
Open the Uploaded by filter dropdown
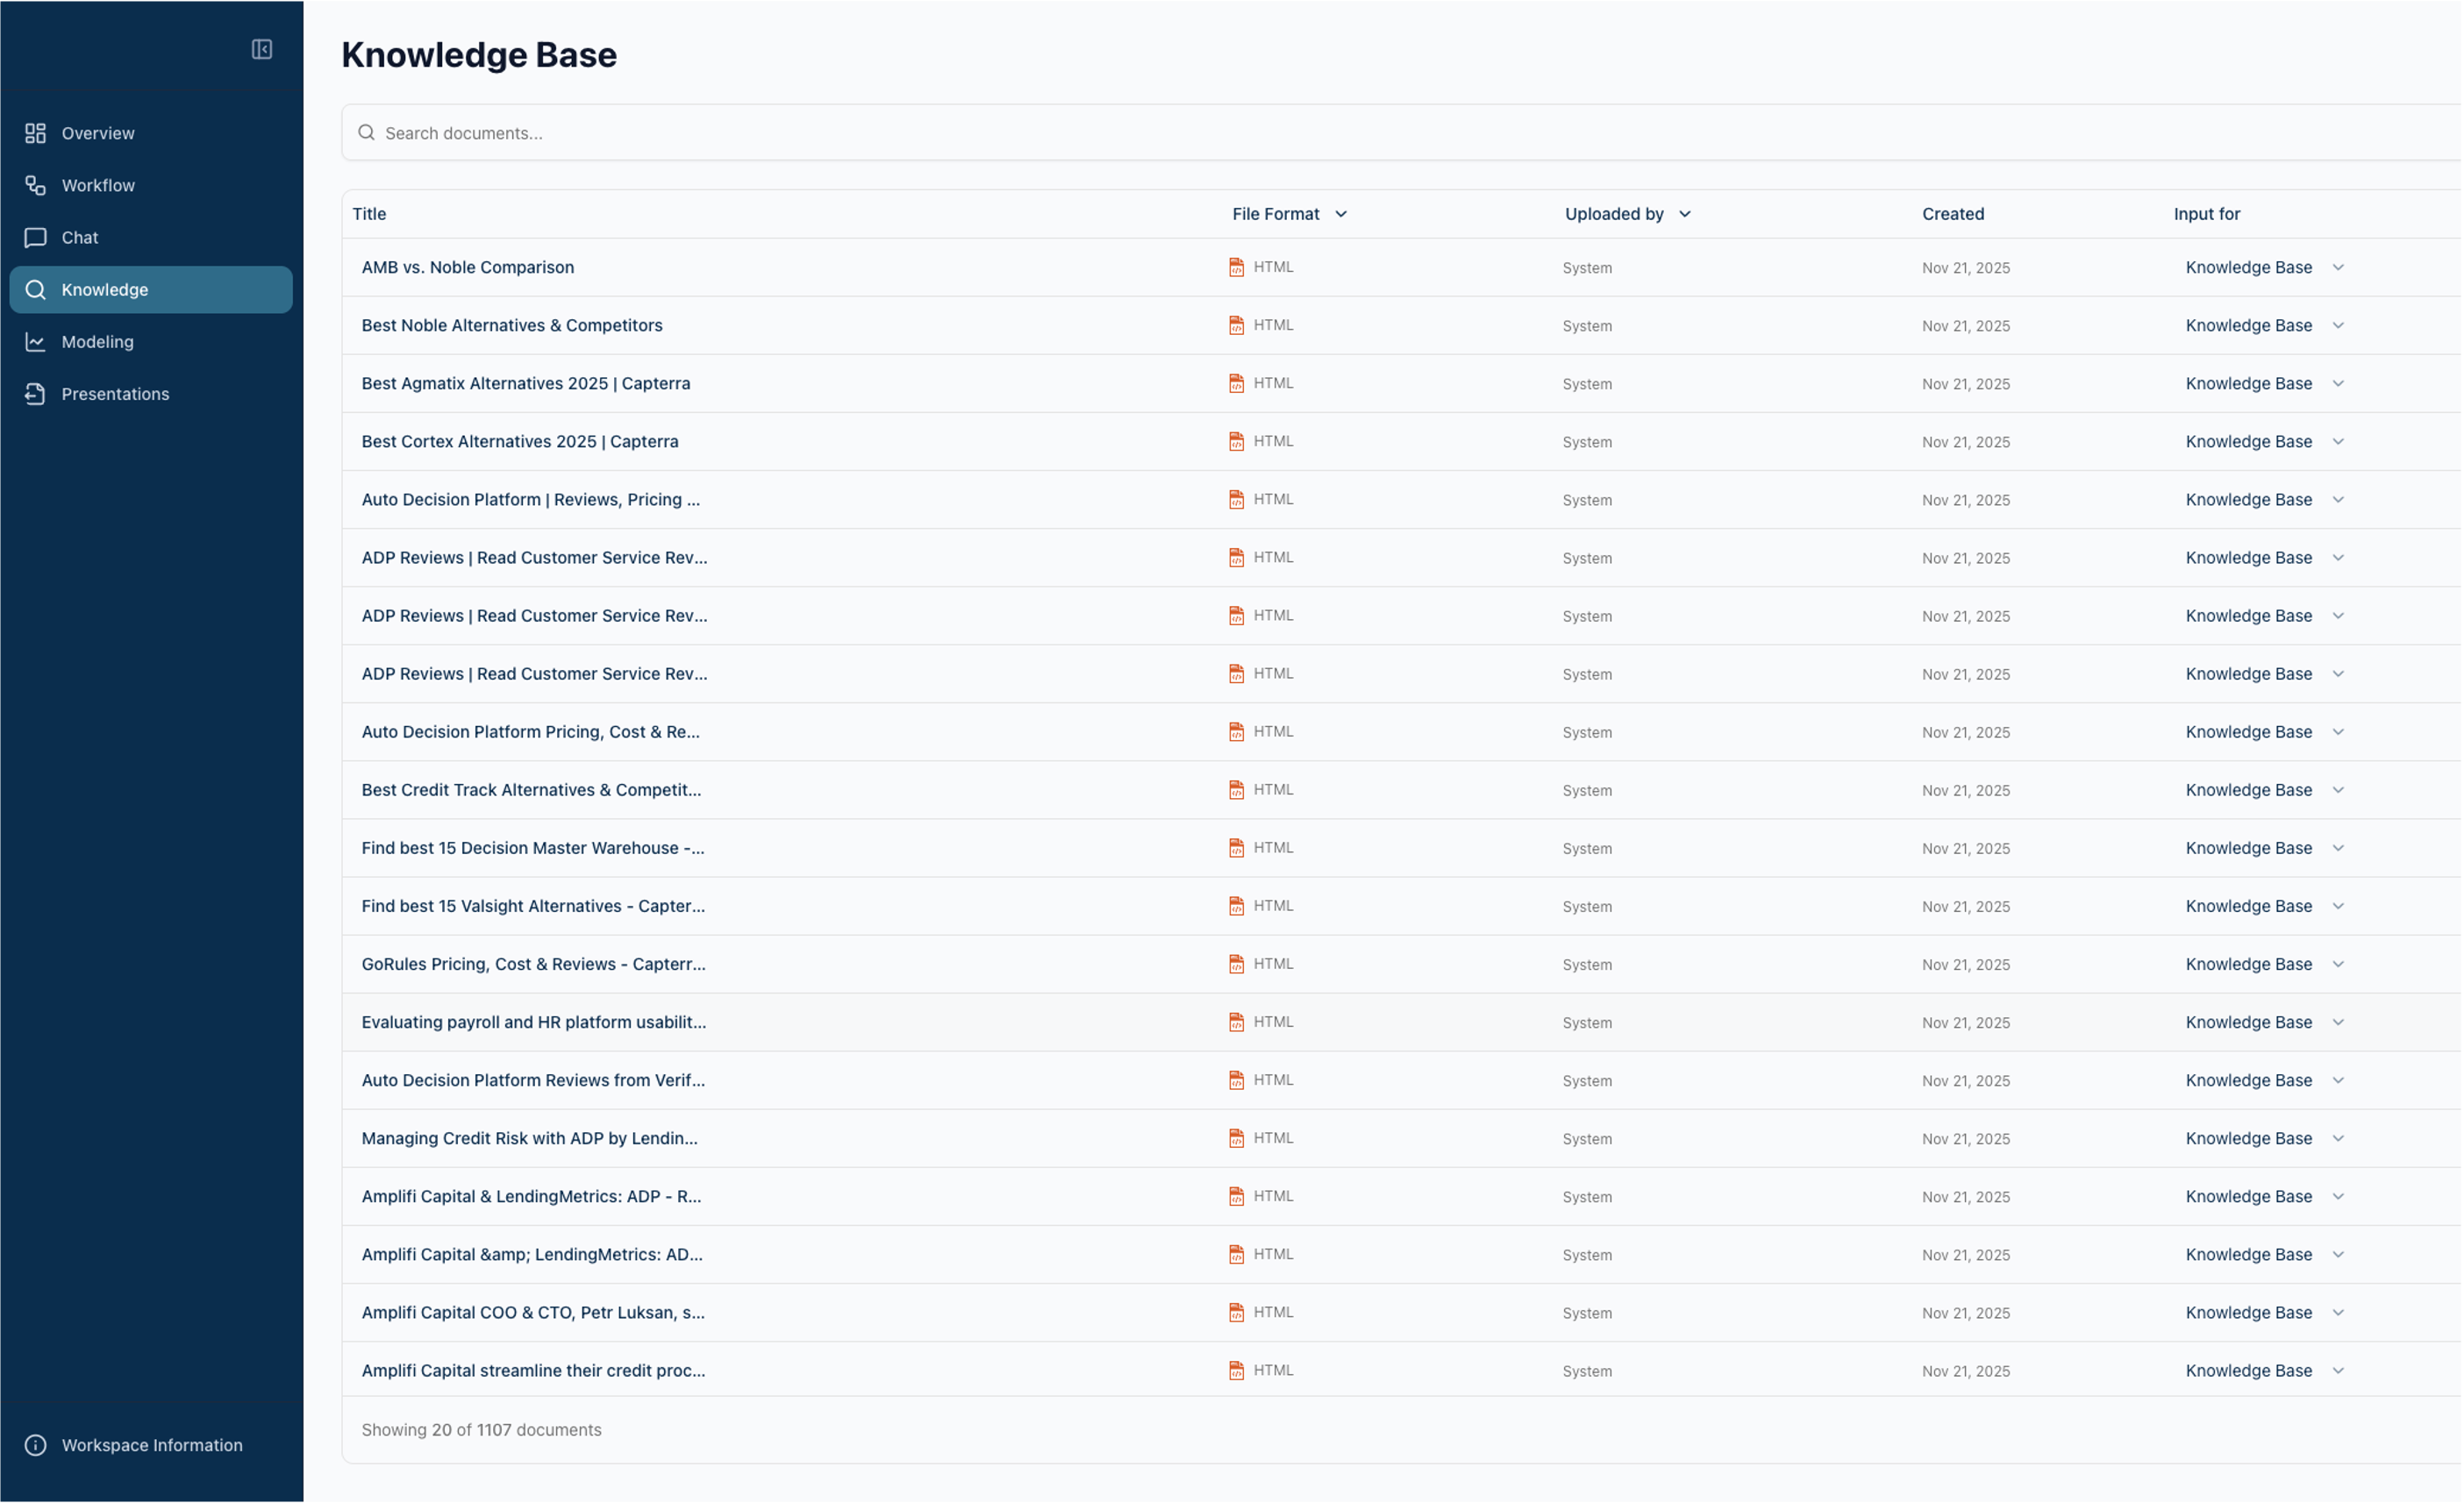pyautogui.click(x=1685, y=213)
